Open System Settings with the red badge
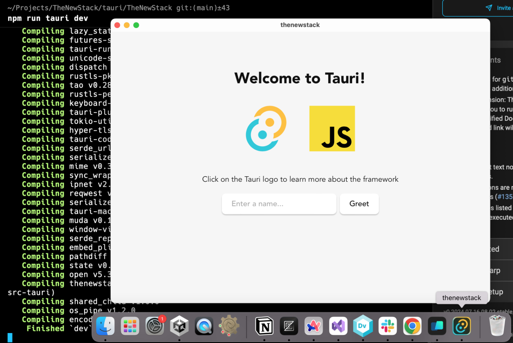 click(x=155, y=326)
